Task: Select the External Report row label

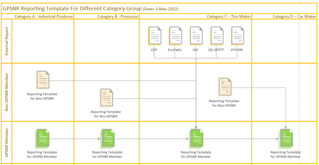Action: click(7, 41)
